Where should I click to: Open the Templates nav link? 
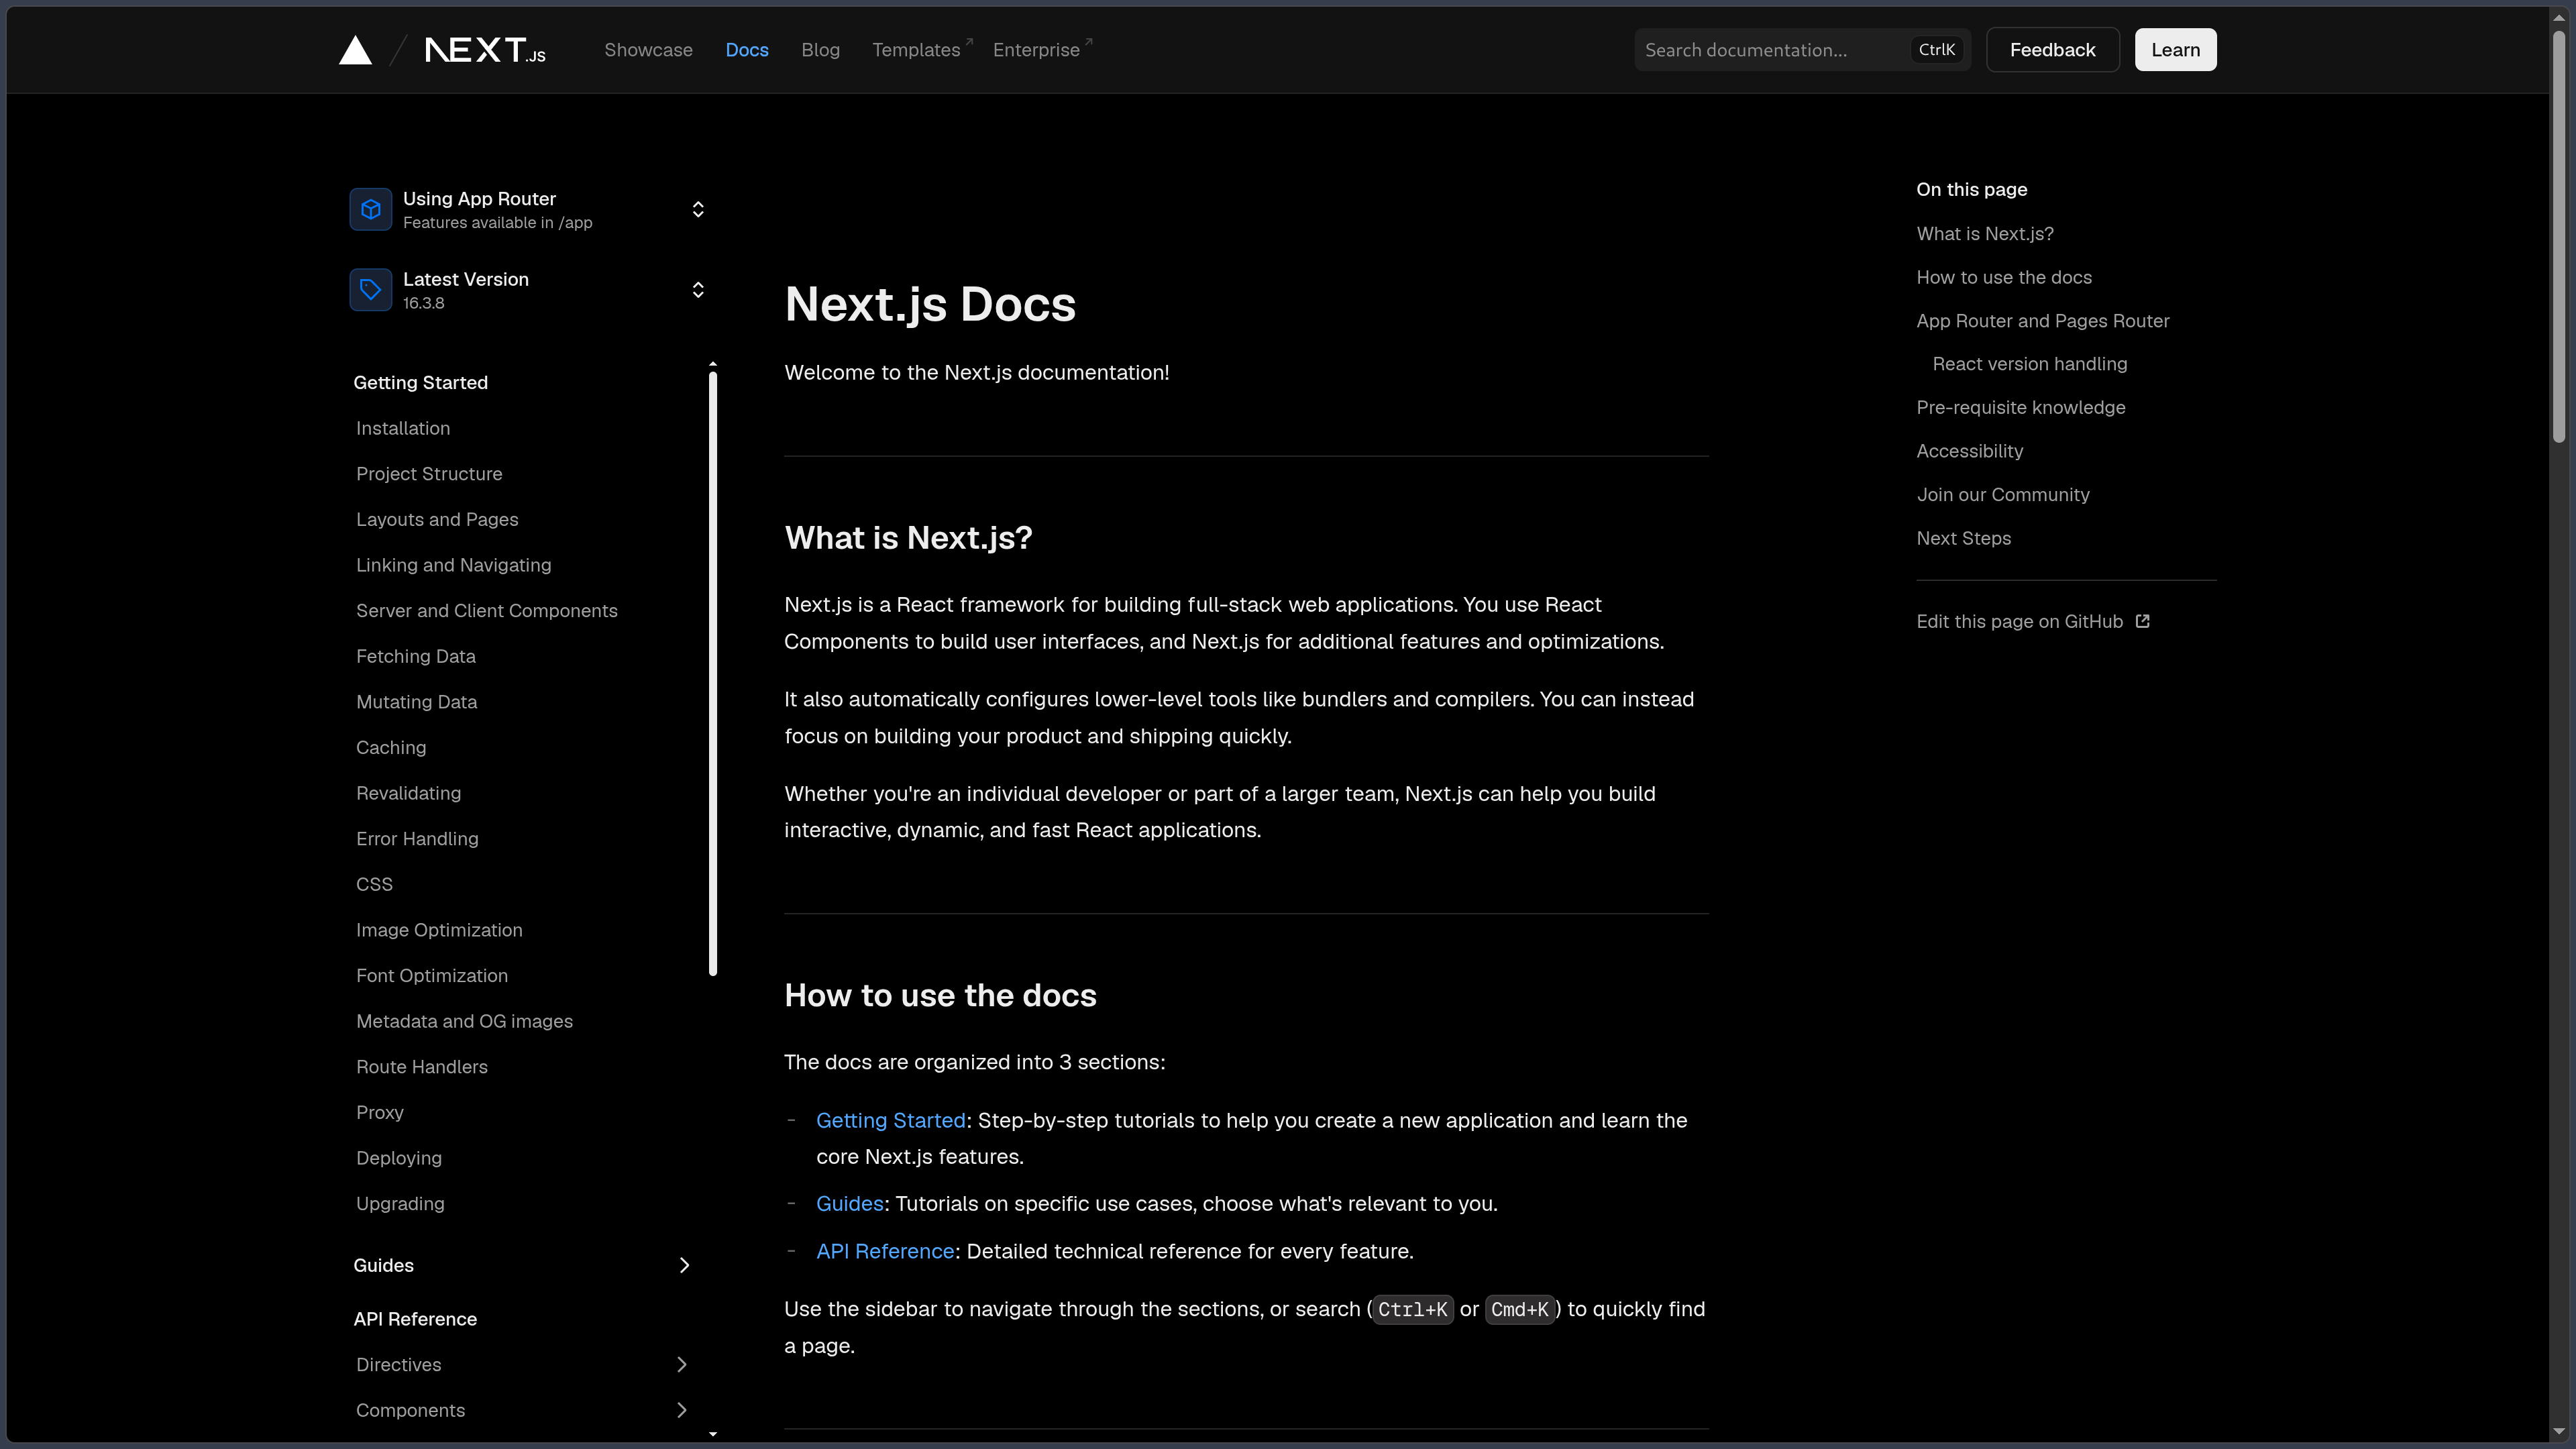pos(922,50)
